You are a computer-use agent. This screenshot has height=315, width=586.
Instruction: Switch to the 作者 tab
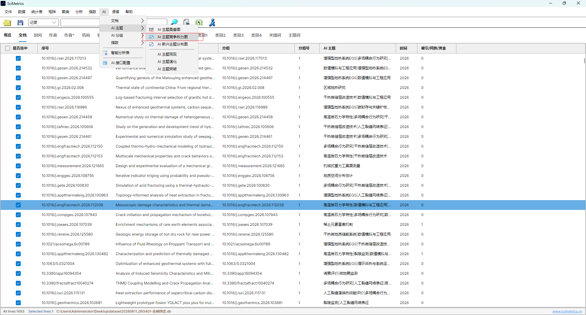[x=53, y=35]
